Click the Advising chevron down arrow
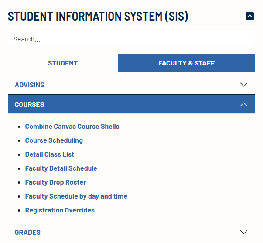This screenshot has width=263, height=243. [244, 85]
